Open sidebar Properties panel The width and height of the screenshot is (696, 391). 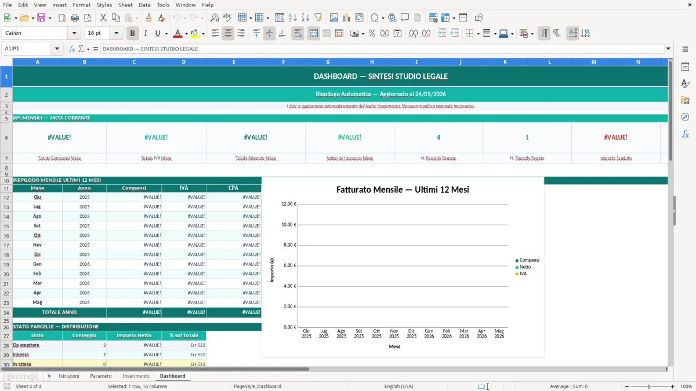pyautogui.click(x=685, y=67)
